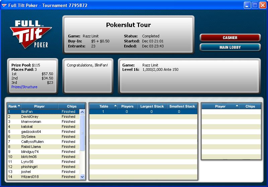Screen dimensions: 268x187
Task: Sort right panel by Chips header
Action: pos(250,106)
